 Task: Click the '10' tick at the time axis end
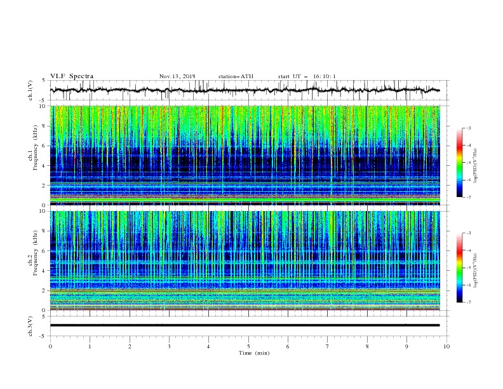coord(446,346)
